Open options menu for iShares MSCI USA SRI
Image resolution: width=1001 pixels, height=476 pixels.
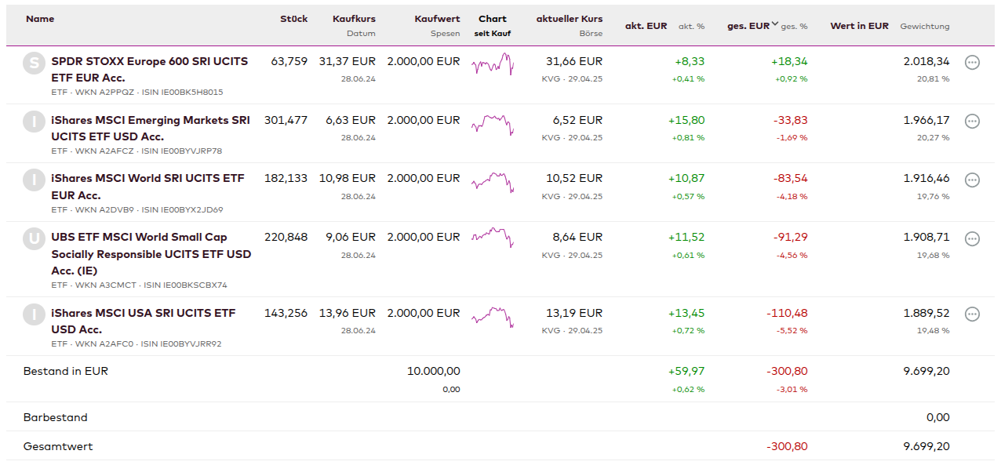[972, 314]
